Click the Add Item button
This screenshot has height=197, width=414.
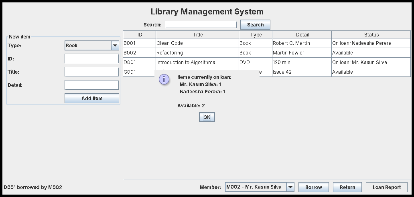click(92, 98)
